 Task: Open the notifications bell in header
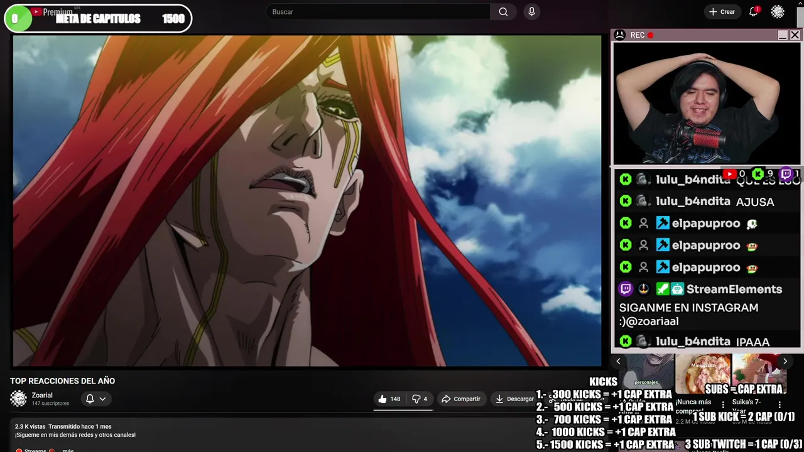coord(753,12)
